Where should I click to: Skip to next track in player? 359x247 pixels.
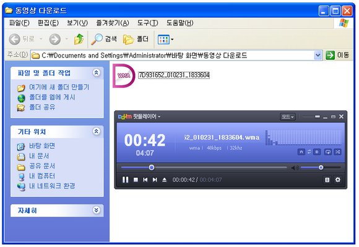pos(155,180)
